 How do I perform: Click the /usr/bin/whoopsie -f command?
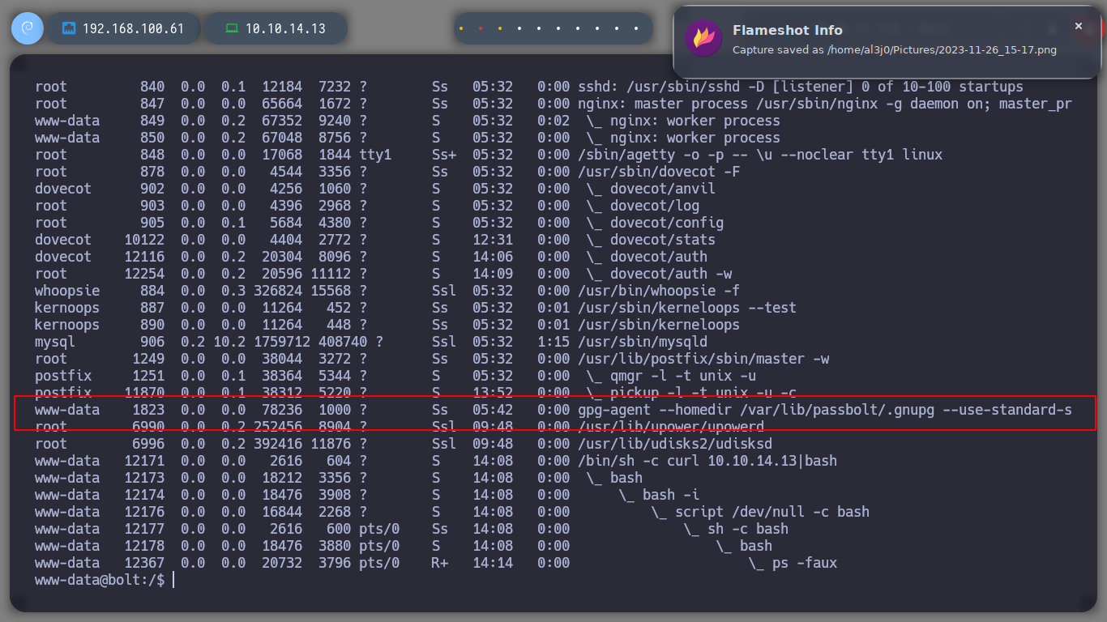[659, 291]
